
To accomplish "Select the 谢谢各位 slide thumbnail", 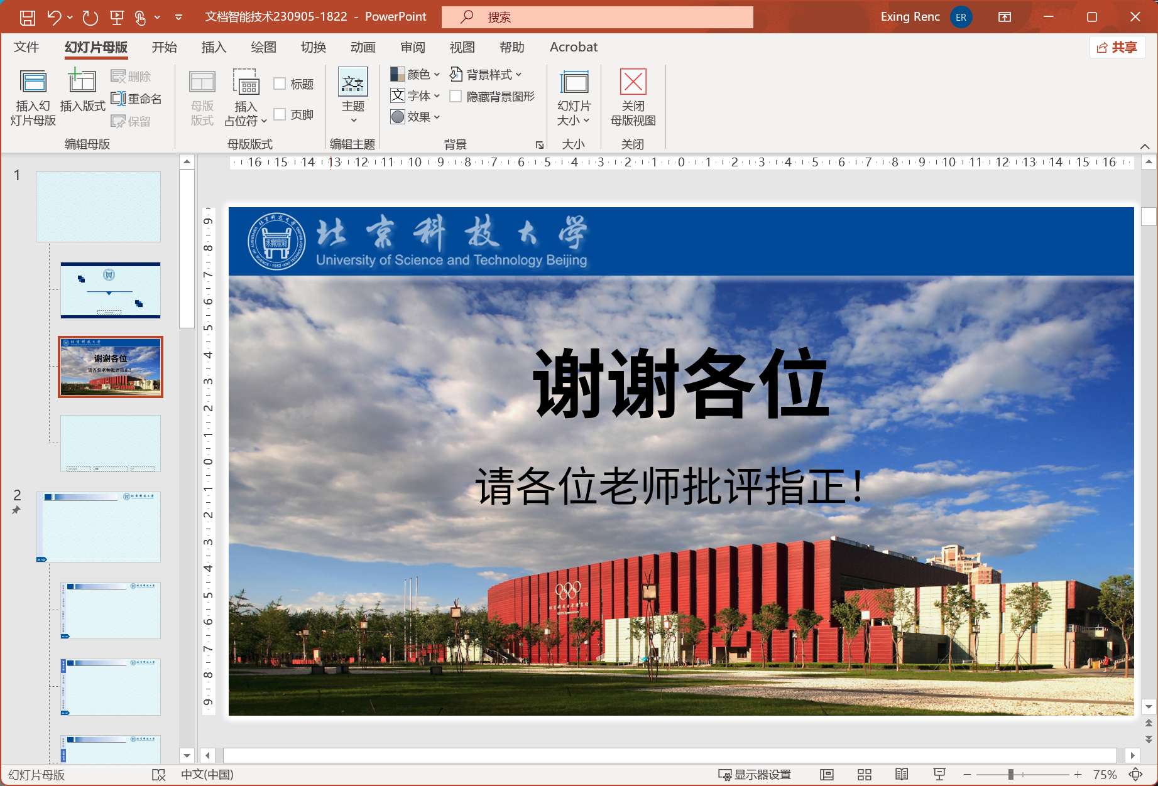I will click(110, 367).
